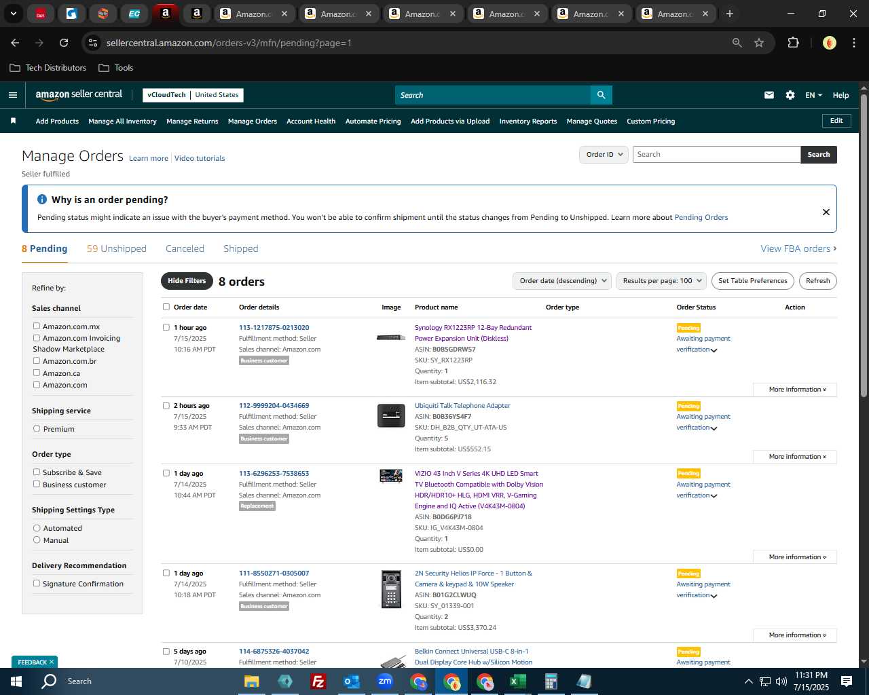Click the browser zoom magnifier icon
Screen dimensions: 869x695
click(737, 43)
